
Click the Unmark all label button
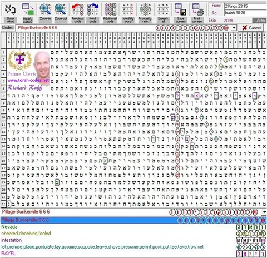coord(163,20)
